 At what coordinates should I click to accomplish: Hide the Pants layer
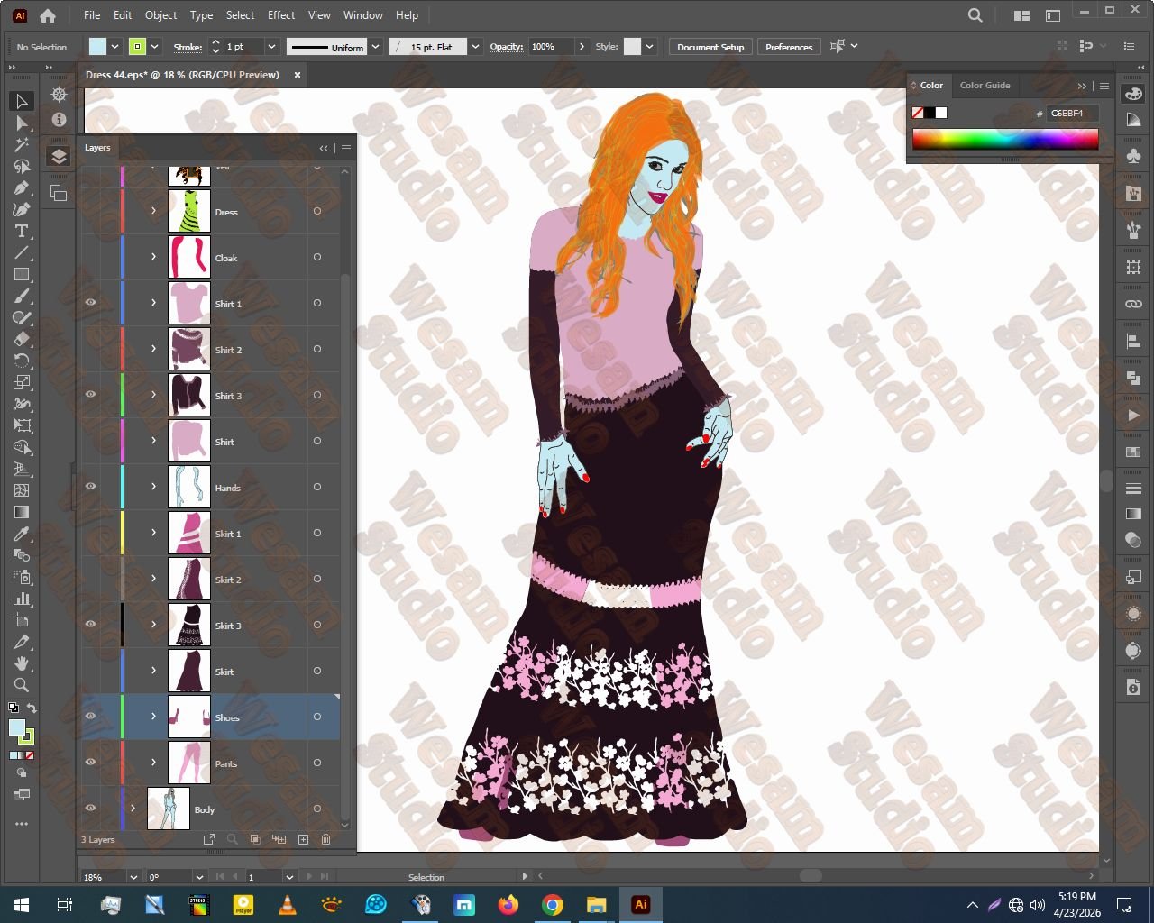[x=90, y=763]
